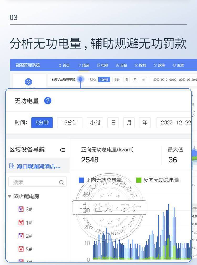
Task: Choose the 小时 interval in the 无功电量 panel
Action: coord(95,123)
